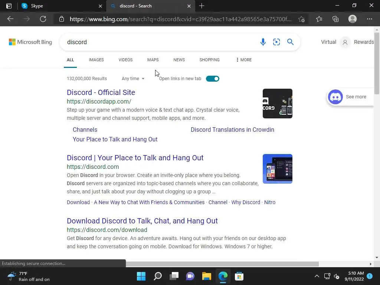Open Task View on the taskbar
380x285 pixels.
(x=174, y=276)
